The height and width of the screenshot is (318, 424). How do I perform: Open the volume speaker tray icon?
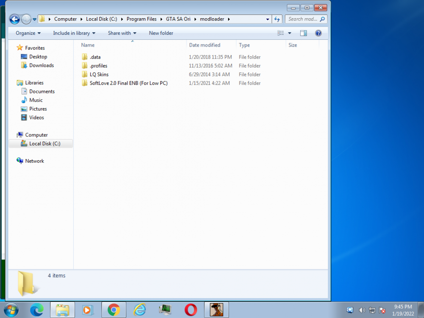click(x=362, y=310)
